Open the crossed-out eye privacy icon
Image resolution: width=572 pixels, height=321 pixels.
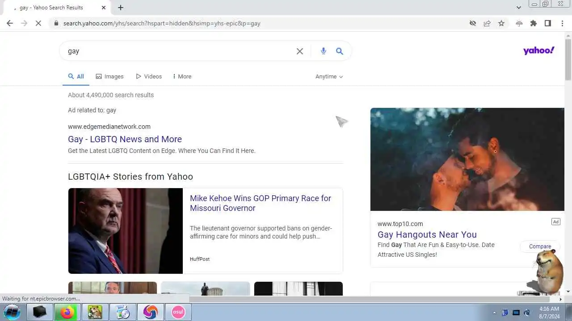(473, 23)
